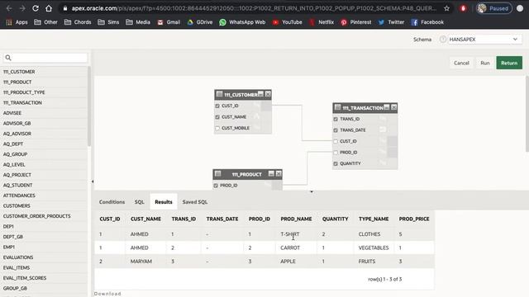Go to browser home icon
The width and height of the screenshot is (529, 297).
point(49,8)
